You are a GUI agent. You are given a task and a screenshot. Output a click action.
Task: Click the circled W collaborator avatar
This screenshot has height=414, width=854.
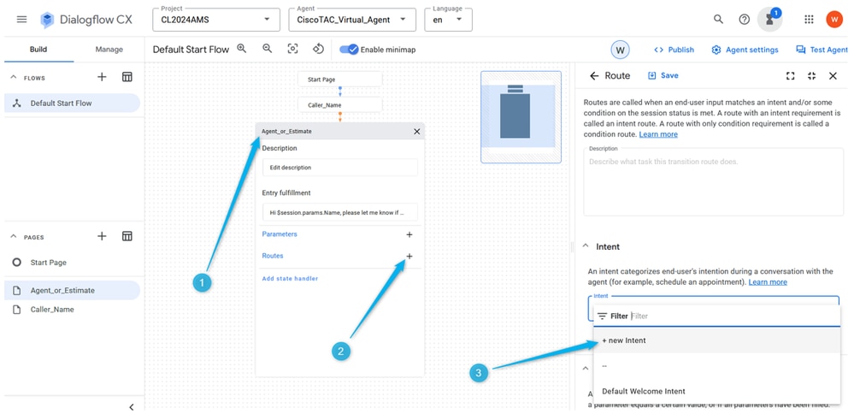620,50
